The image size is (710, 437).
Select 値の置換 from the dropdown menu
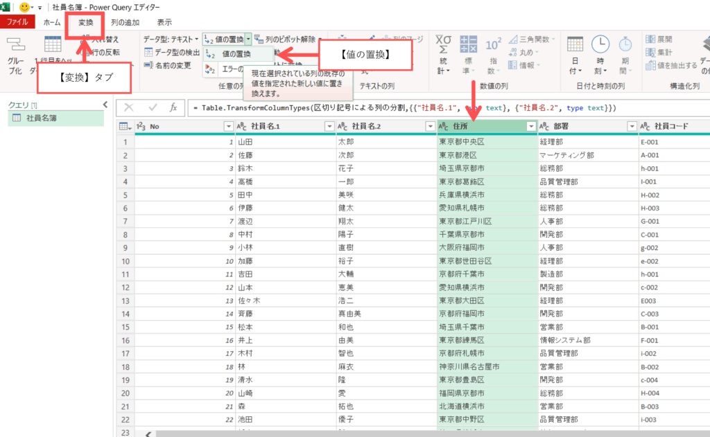(236, 54)
